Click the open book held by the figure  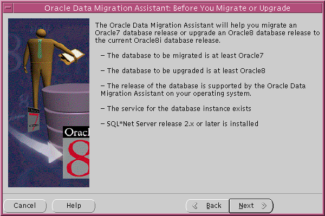tap(71, 56)
